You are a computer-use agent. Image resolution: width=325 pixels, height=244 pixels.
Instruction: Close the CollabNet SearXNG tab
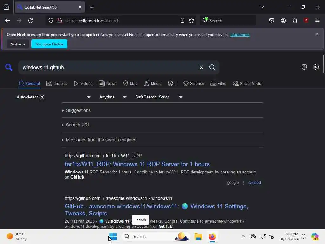pyautogui.click(x=80, y=7)
